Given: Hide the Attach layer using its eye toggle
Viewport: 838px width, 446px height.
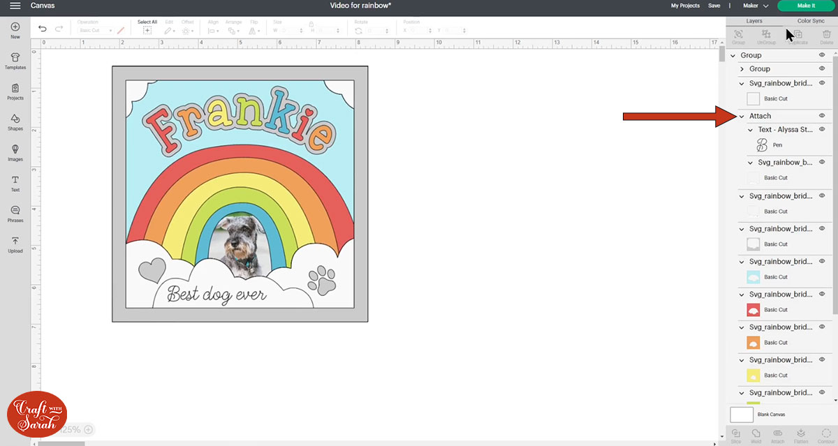Looking at the screenshot, I should point(821,115).
